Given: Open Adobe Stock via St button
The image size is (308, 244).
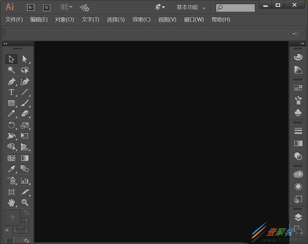Looking at the screenshot, I should [x=47, y=7].
